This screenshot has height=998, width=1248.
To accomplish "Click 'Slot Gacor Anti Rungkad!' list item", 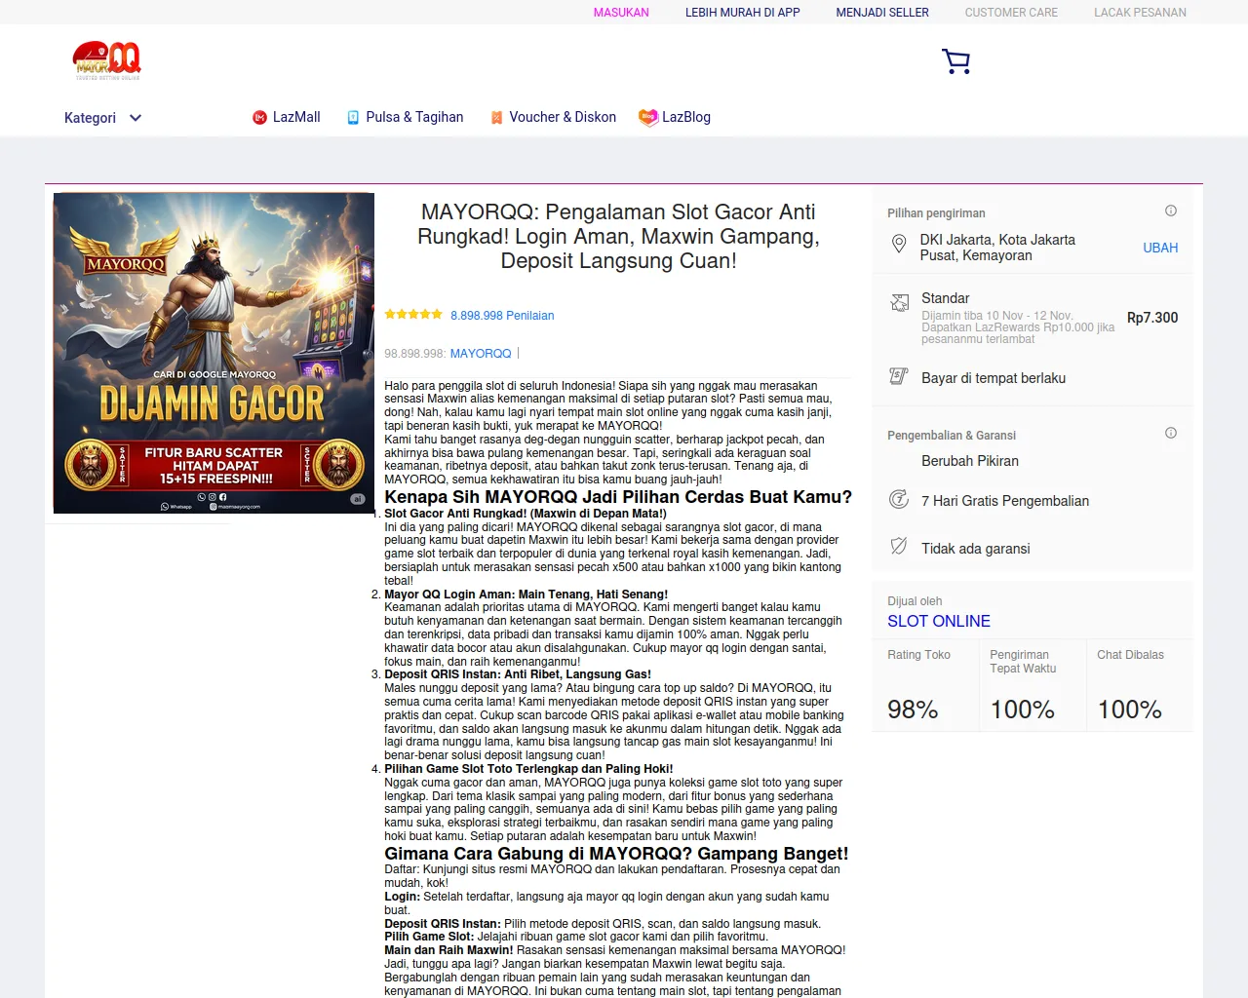I will (526, 514).
